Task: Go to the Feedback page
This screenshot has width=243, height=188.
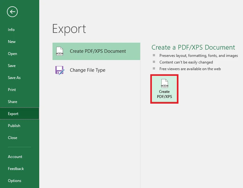Action: tap(16, 169)
